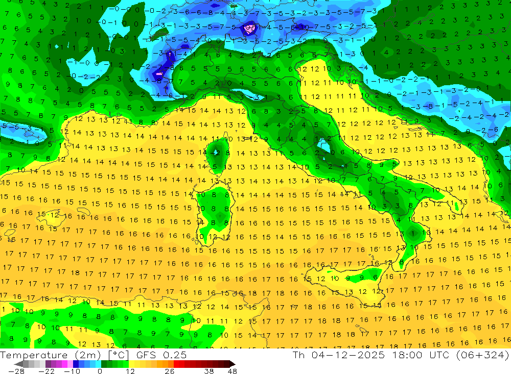The height and width of the screenshot is (374, 511).
Task: Select the cyan swatch left of '0'
Action: [98, 364]
